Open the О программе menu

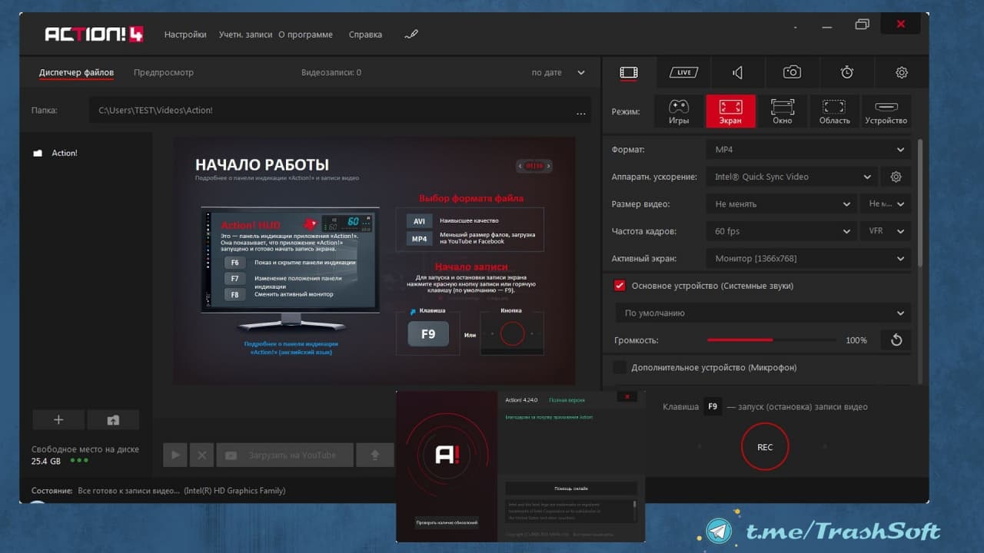[306, 35]
